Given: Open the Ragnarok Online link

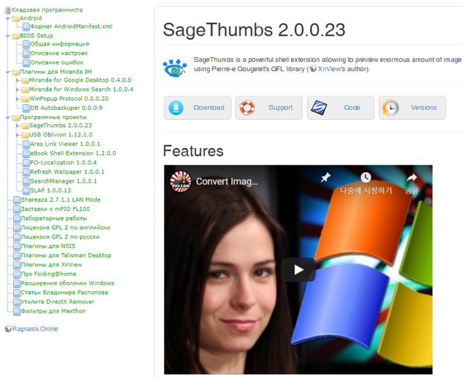Looking at the screenshot, I should tap(35, 329).
